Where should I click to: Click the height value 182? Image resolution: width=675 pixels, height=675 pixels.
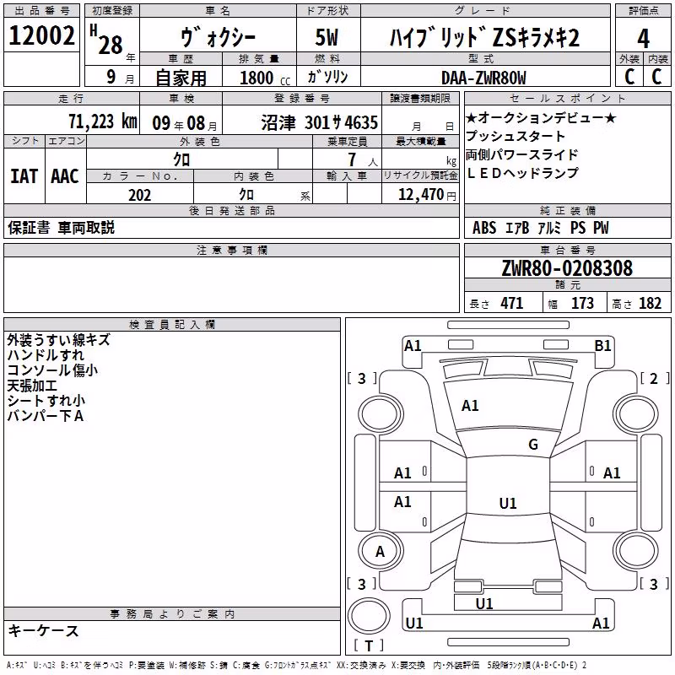[650, 304]
